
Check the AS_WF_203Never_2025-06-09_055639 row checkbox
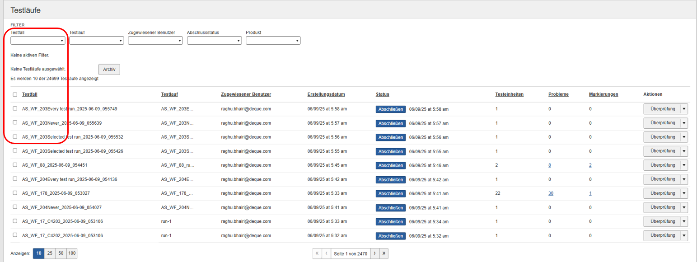point(15,122)
